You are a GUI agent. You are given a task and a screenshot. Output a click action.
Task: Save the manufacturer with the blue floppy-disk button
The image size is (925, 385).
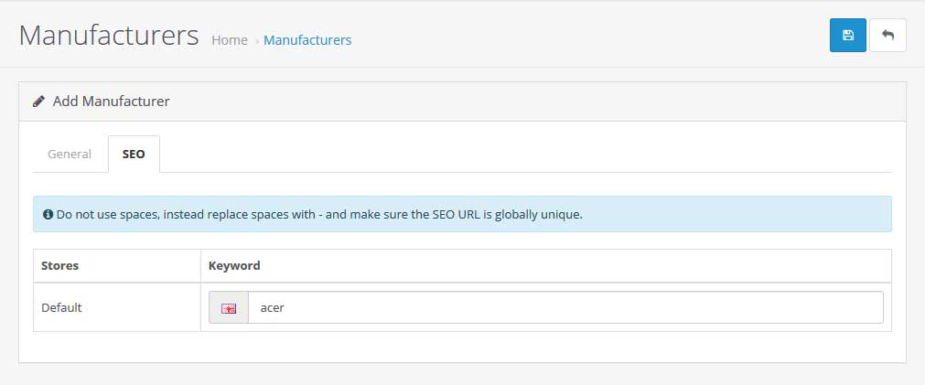[x=848, y=36]
